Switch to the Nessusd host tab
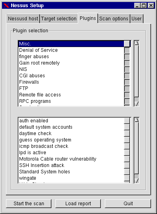The image size is (157, 214). [x=23, y=19]
